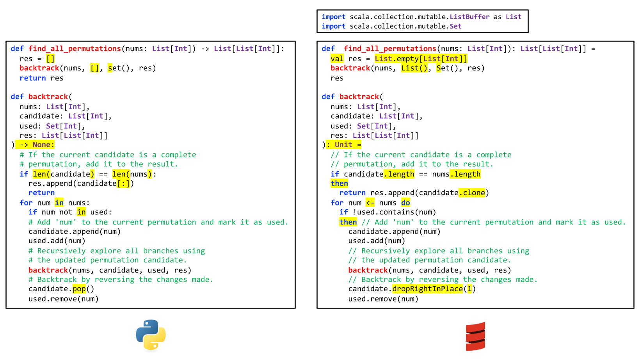Click the 'if num not in used:' Python line
Screen dimensions: 640x360
click(x=70, y=212)
